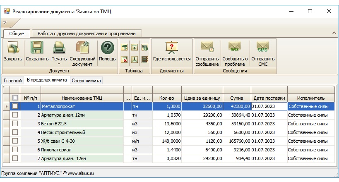Collapse the ribbon with the chevron

coord(334,33)
